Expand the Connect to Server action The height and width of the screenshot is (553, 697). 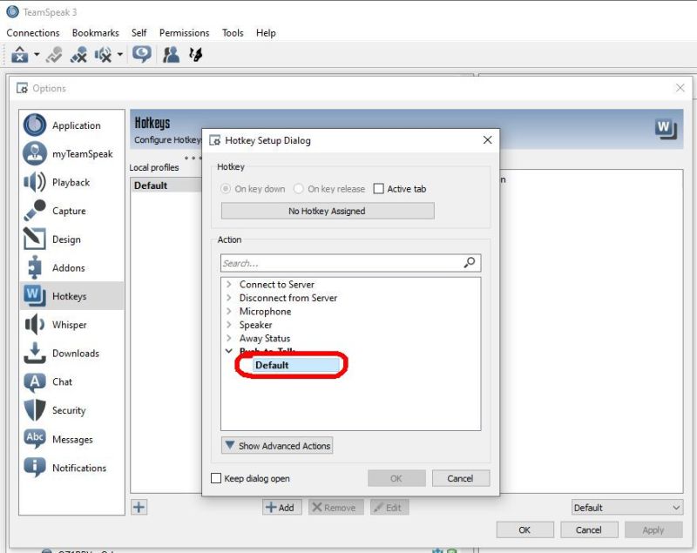tap(229, 284)
